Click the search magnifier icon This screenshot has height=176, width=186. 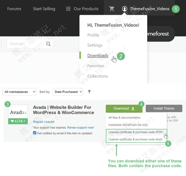[x=49, y=44]
